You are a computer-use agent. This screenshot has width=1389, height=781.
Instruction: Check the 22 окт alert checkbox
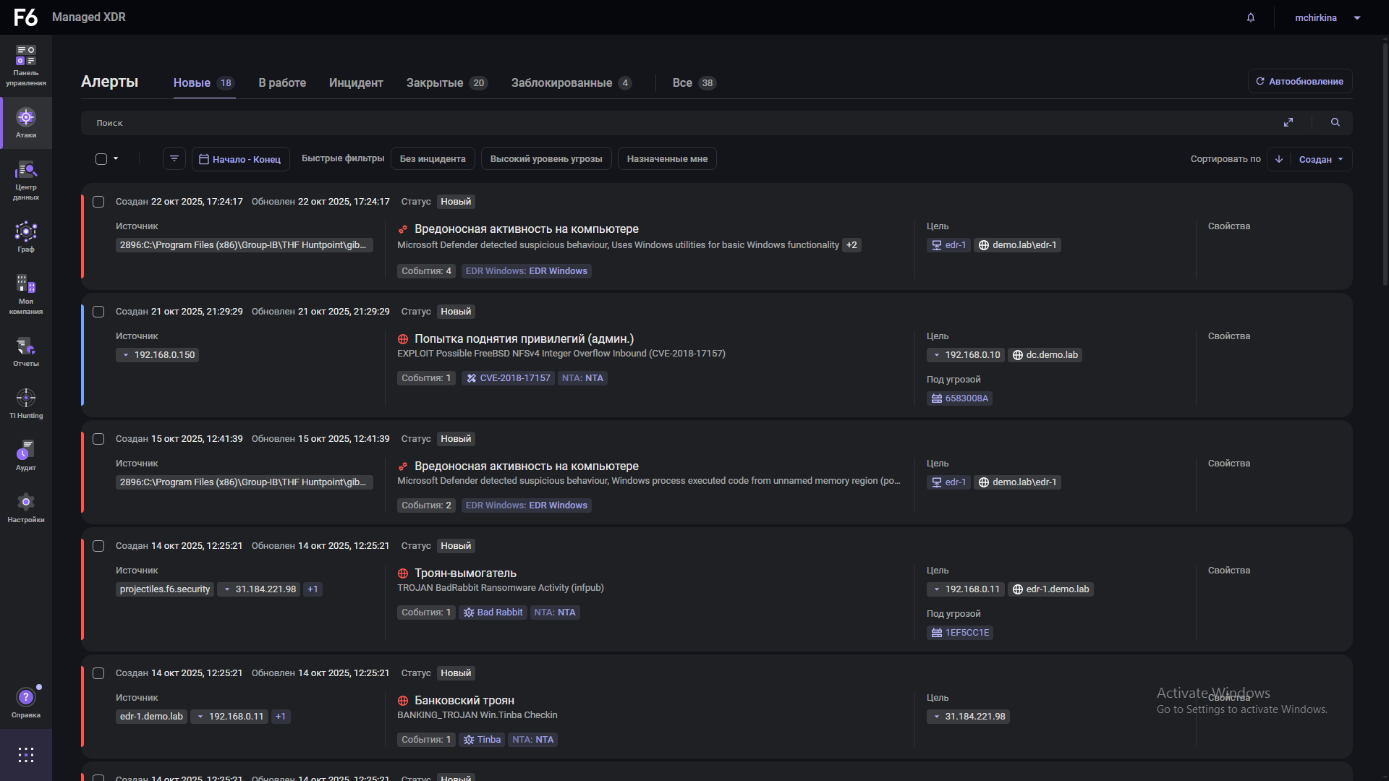[98, 202]
